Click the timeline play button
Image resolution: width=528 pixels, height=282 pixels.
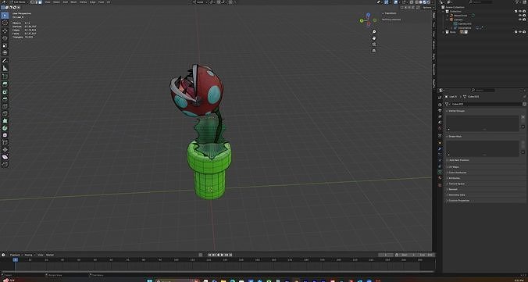click(222, 255)
